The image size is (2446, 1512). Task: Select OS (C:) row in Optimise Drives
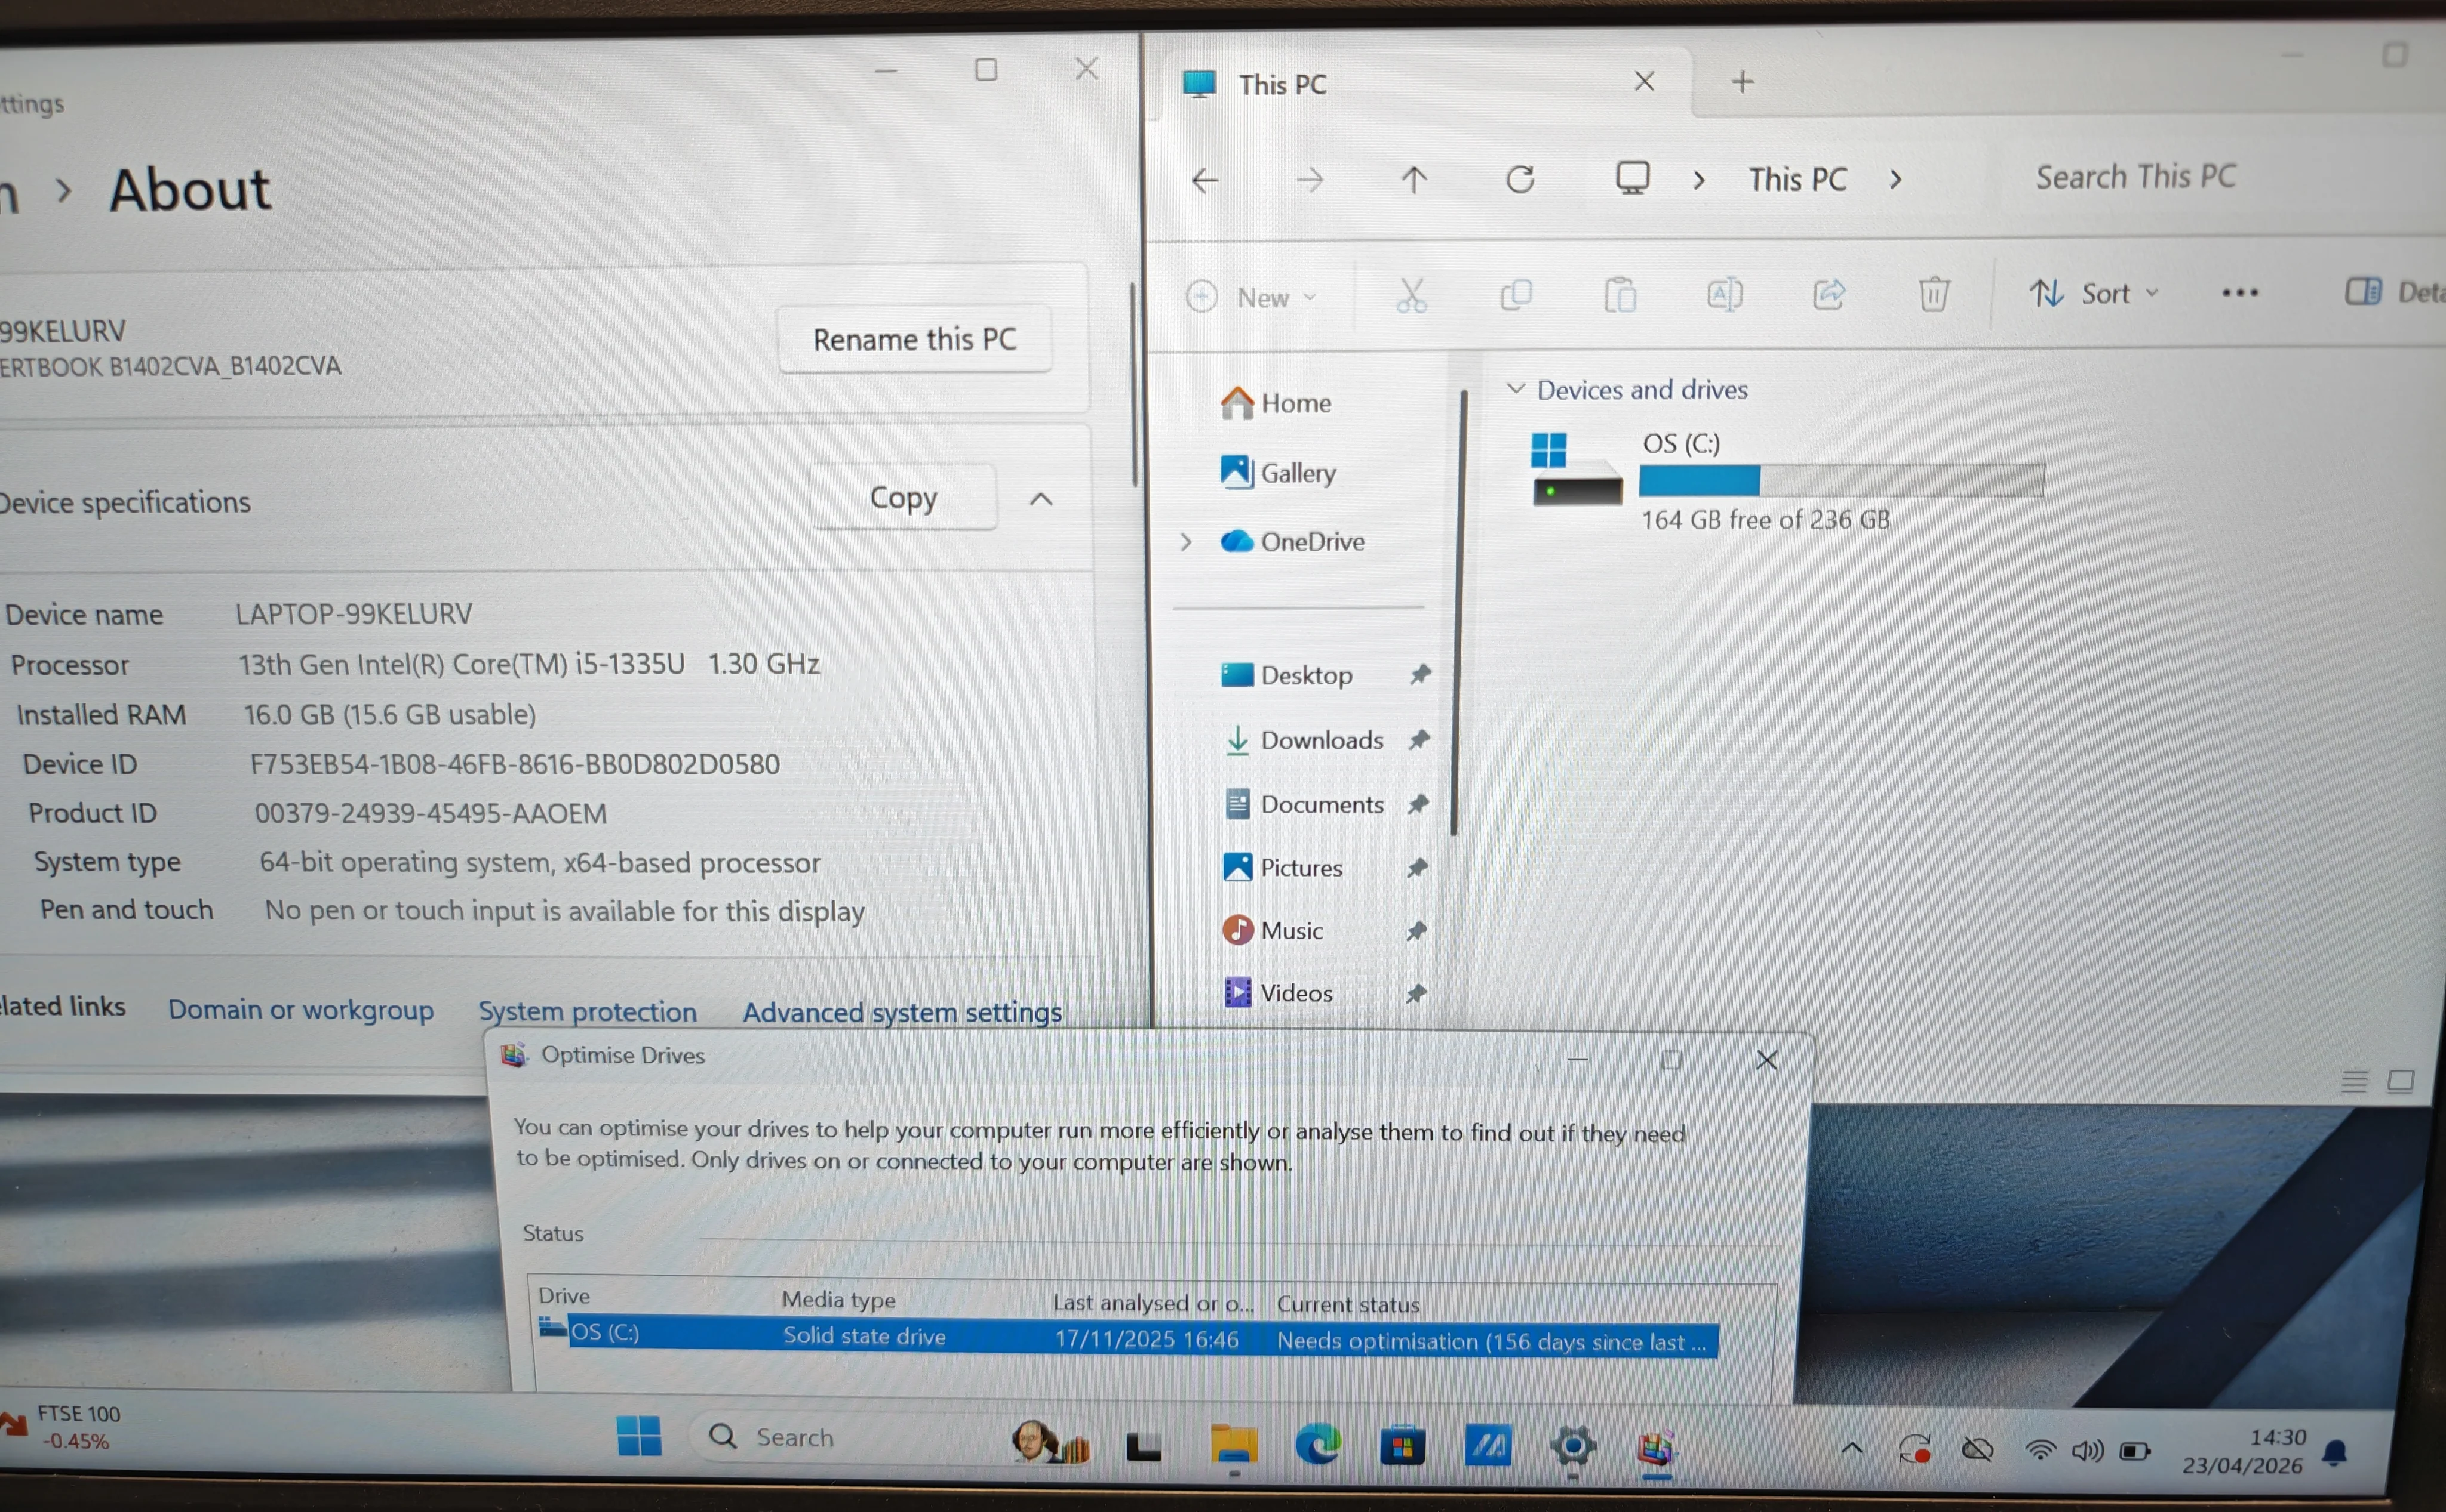point(1128,1337)
